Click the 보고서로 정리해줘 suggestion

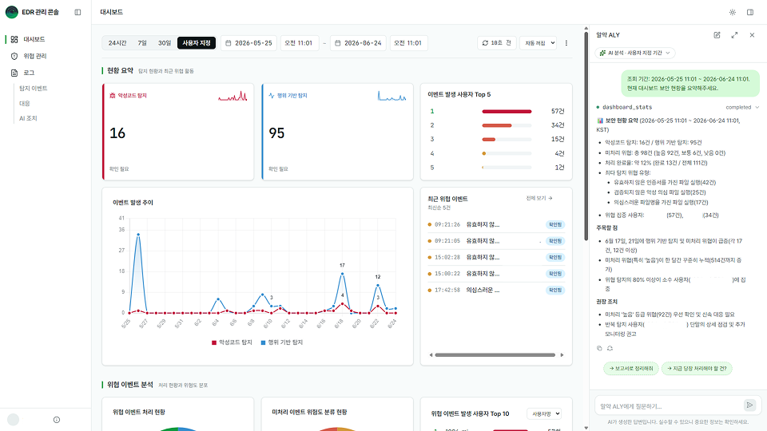pos(631,369)
